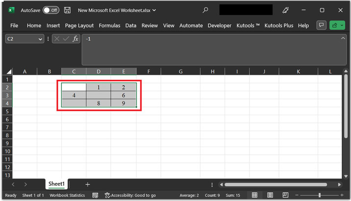
Task: Switch to Page Break Preview icon
Action: 285,195
